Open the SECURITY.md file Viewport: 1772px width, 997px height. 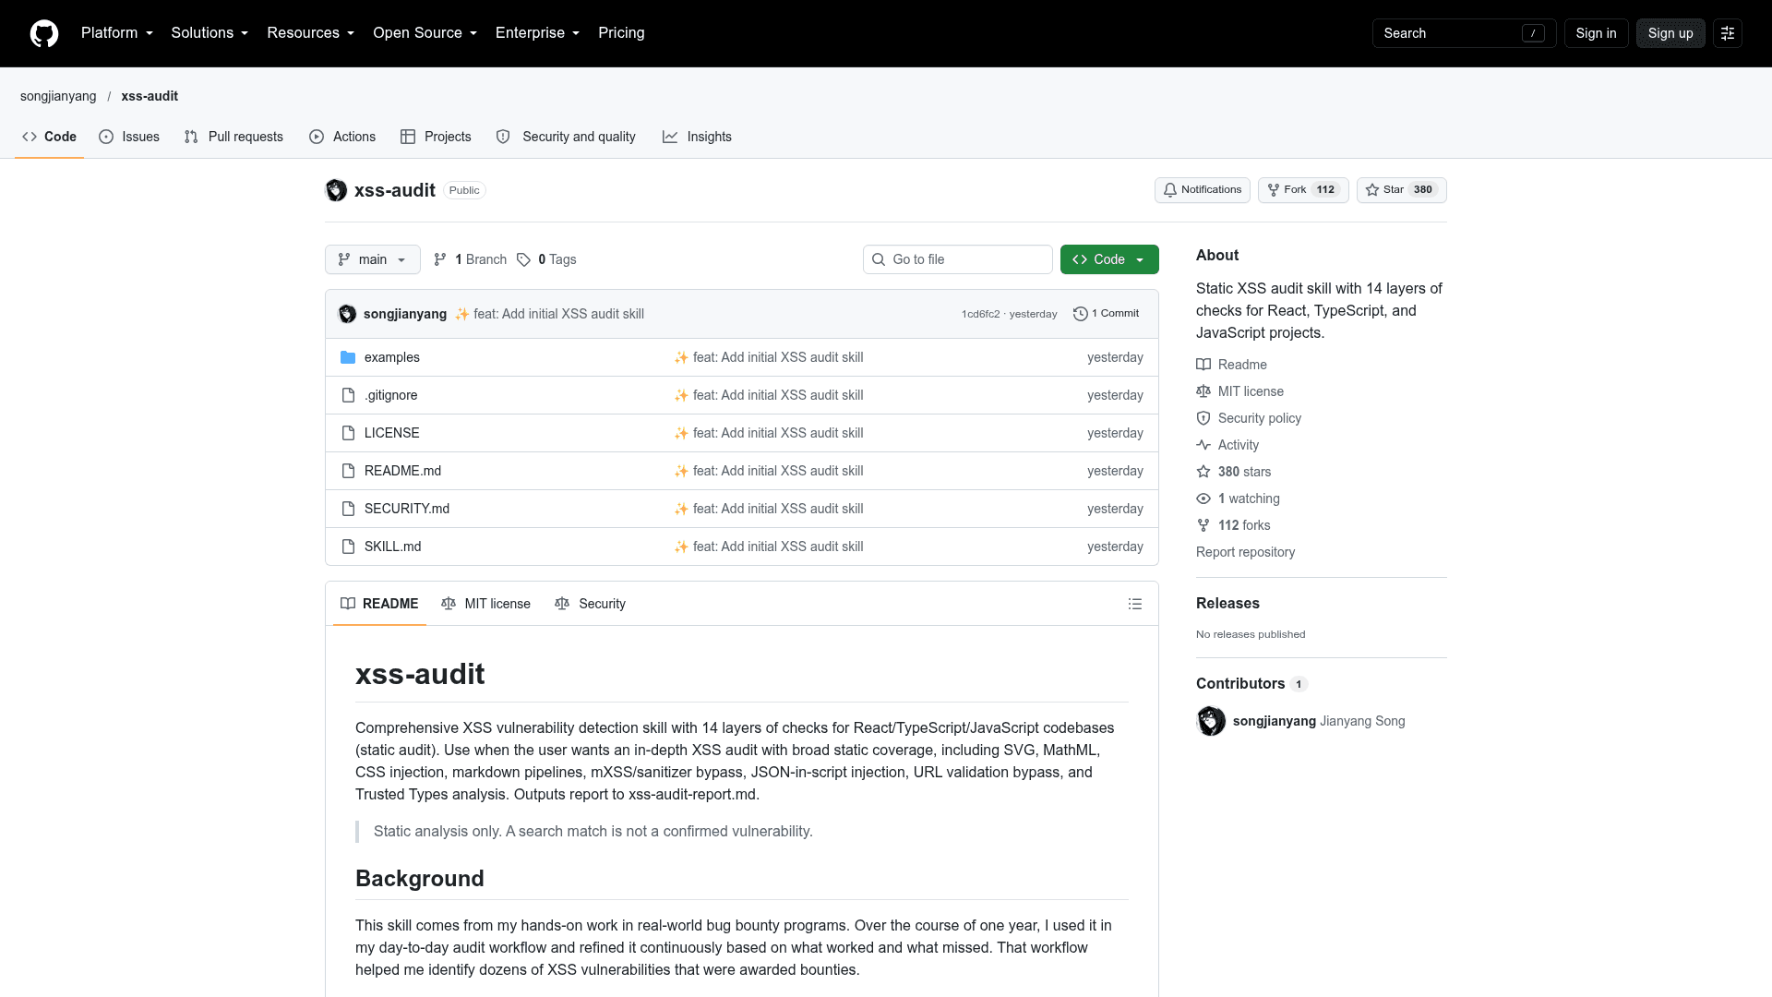pyautogui.click(x=407, y=509)
